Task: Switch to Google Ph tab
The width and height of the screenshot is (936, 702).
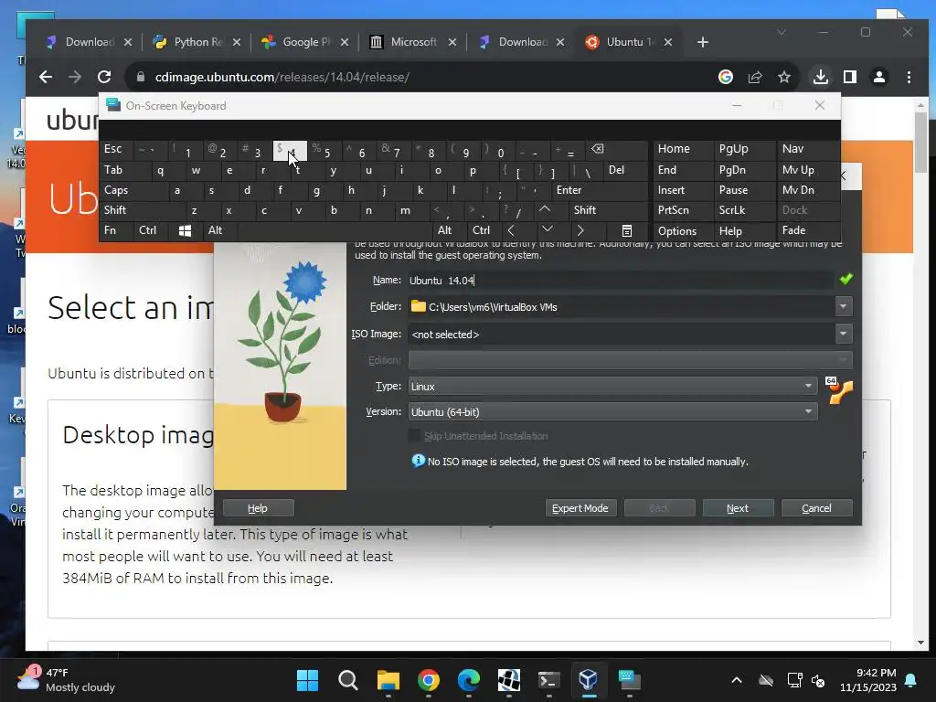Action: tap(305, 42)
